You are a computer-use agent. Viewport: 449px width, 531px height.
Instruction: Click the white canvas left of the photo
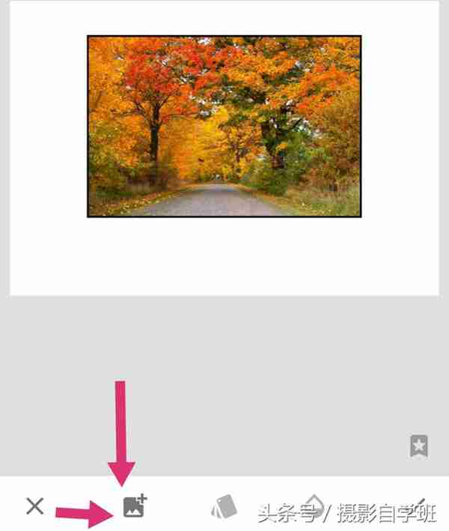(x=49, y=126)
